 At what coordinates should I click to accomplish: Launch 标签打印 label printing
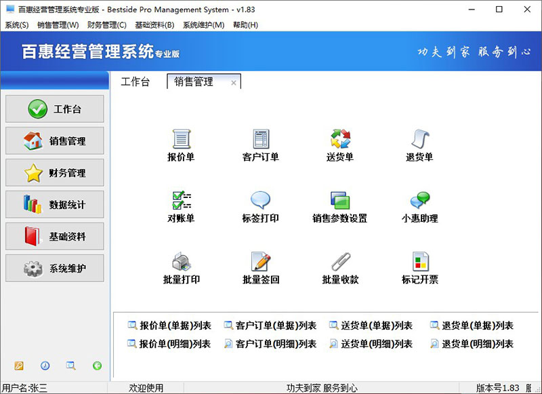261,207
